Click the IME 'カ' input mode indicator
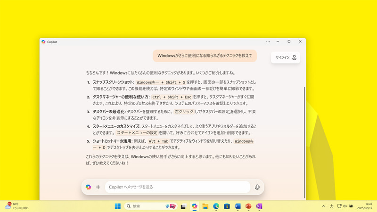The width and height of the screenshot is (377, 212). pyautogui.click(x=332, y=206)
